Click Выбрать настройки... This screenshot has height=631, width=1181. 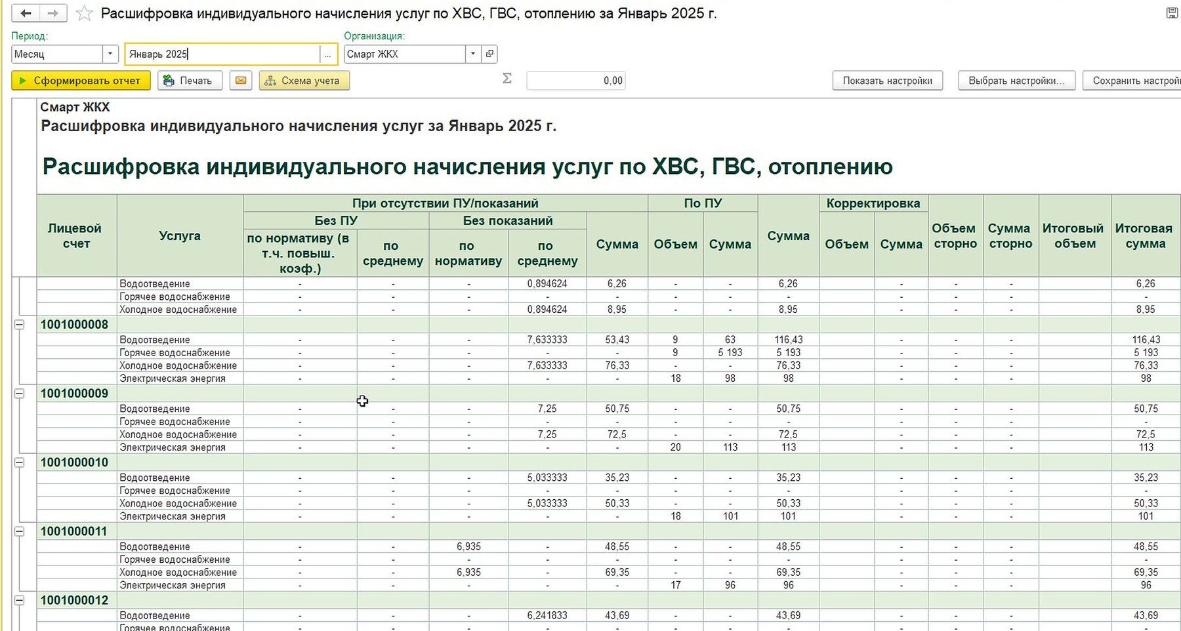(x=1016, y=81)
